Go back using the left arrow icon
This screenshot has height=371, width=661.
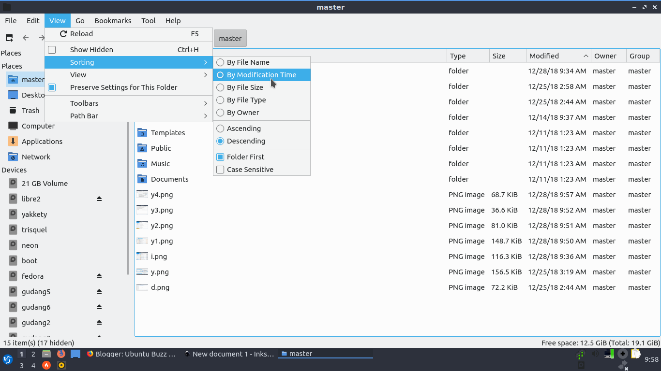pos(25,38)
